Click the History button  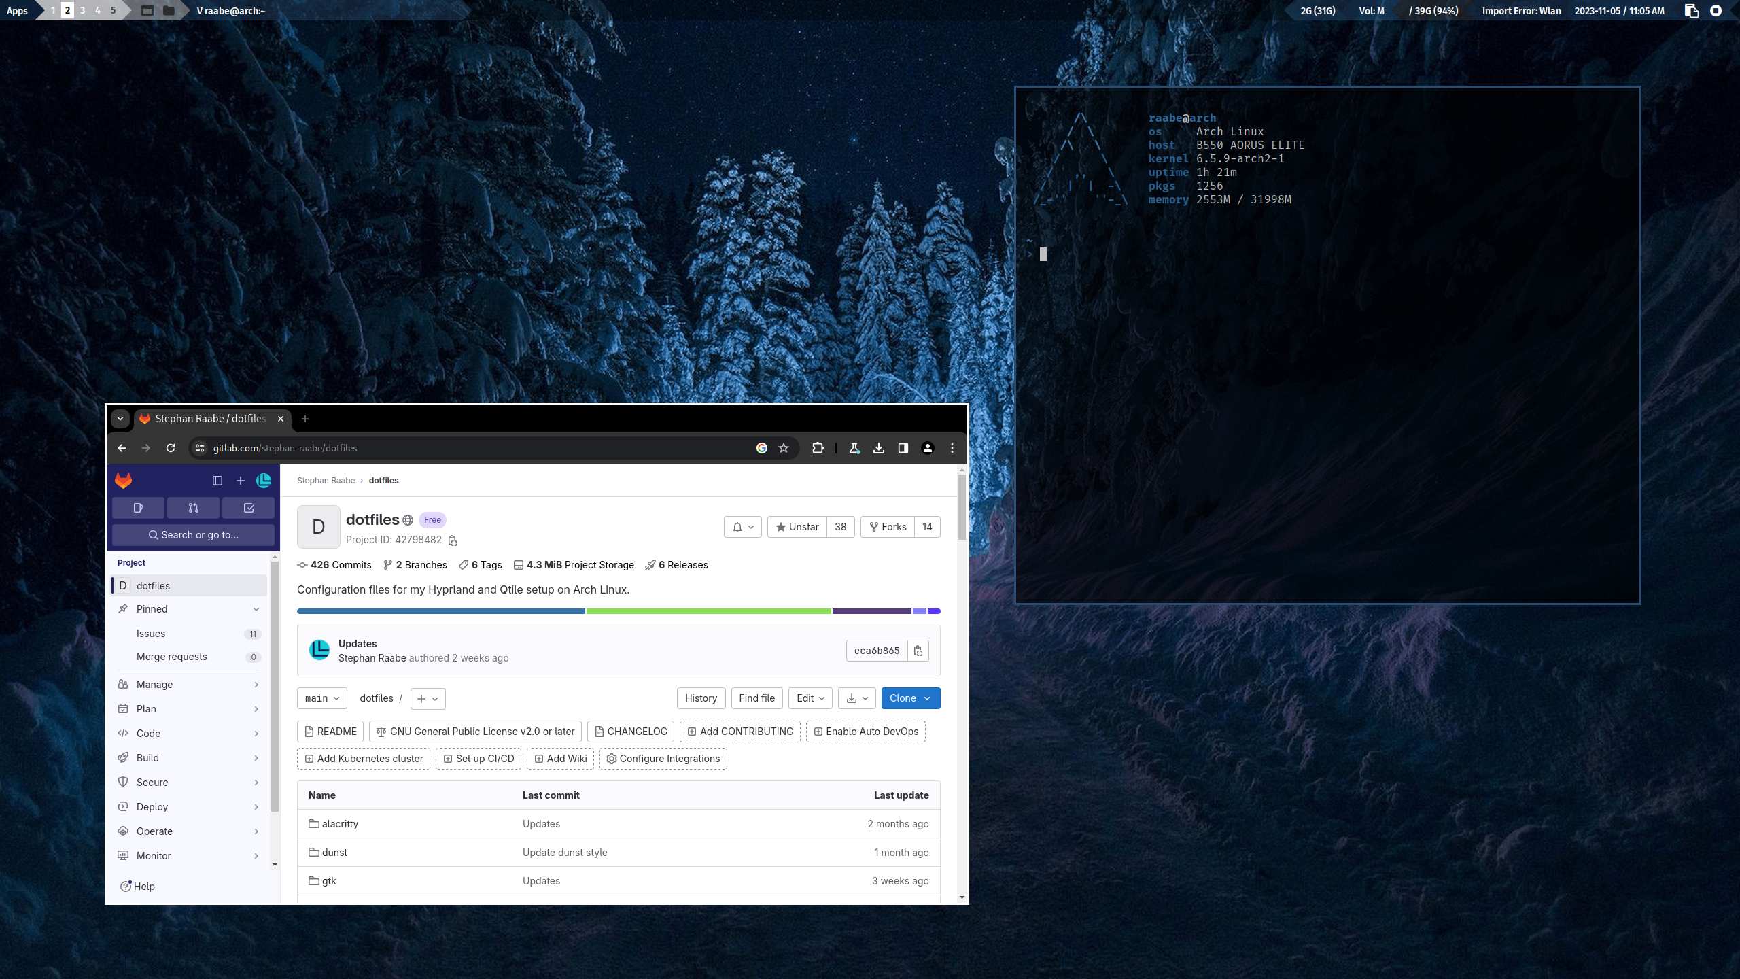pyautogui.click(x=701, y=698)
